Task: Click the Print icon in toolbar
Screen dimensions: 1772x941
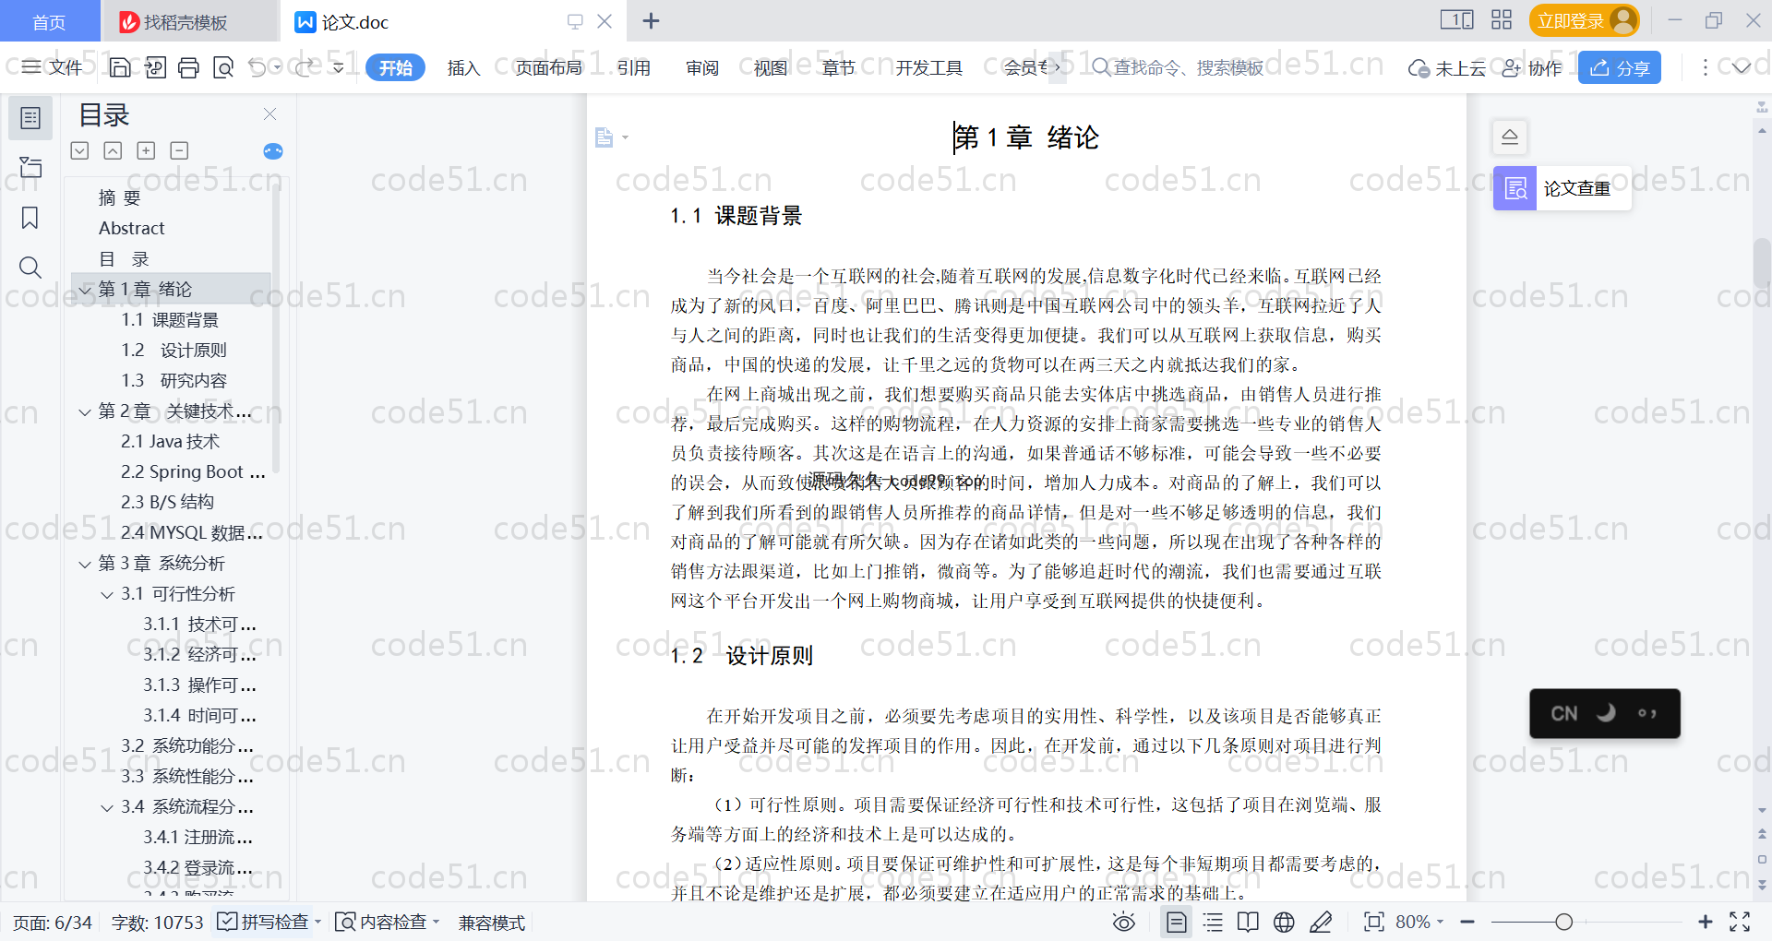Action: tap(188, 67)
